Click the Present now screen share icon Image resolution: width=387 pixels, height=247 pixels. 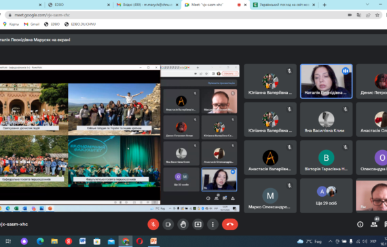pos(198,225)
